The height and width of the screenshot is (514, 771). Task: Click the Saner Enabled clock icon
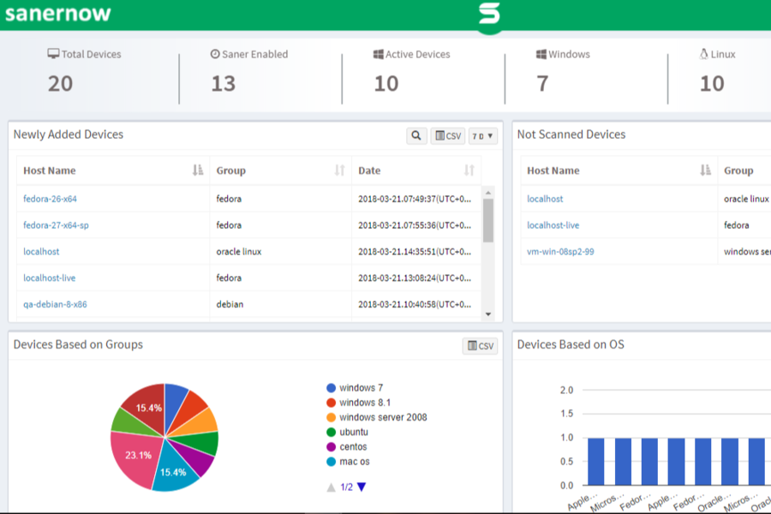[x=215, y=54]
